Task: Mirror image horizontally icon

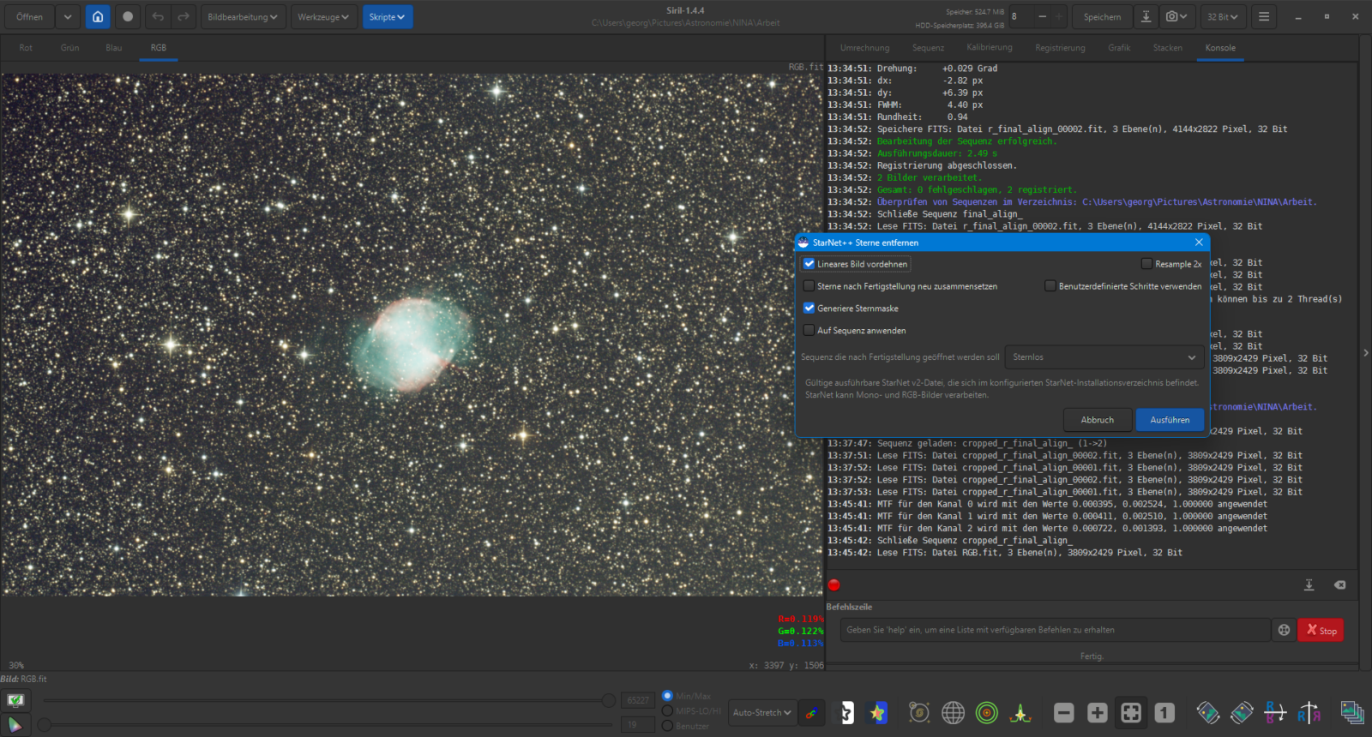Action: pos(1275,712)
